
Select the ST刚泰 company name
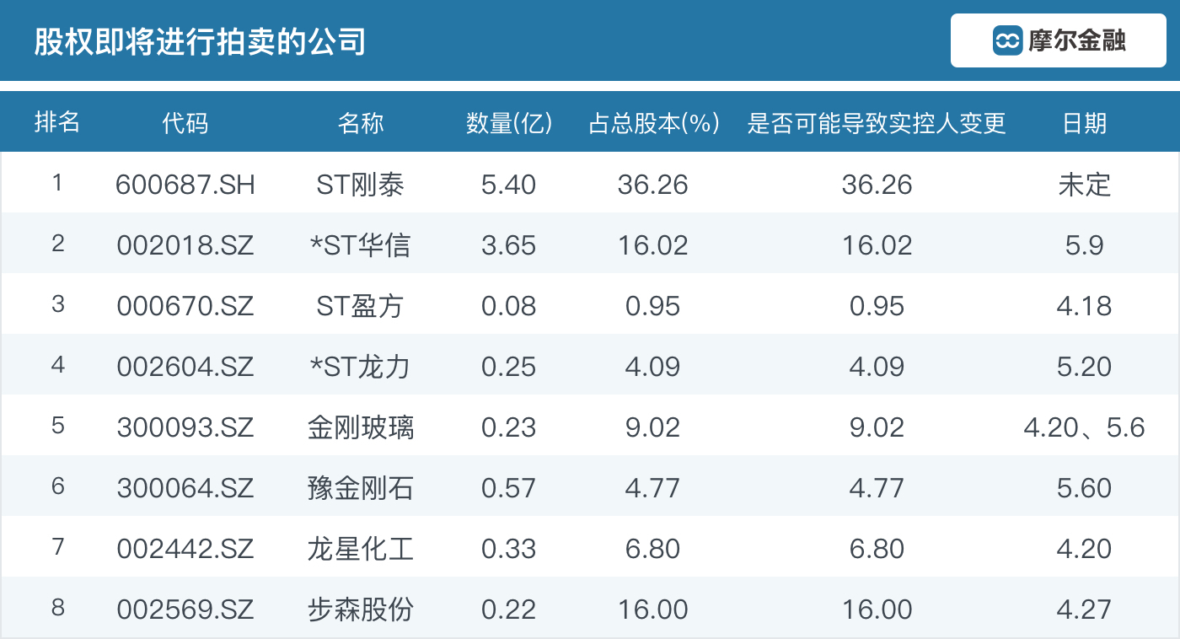point(361,185)
